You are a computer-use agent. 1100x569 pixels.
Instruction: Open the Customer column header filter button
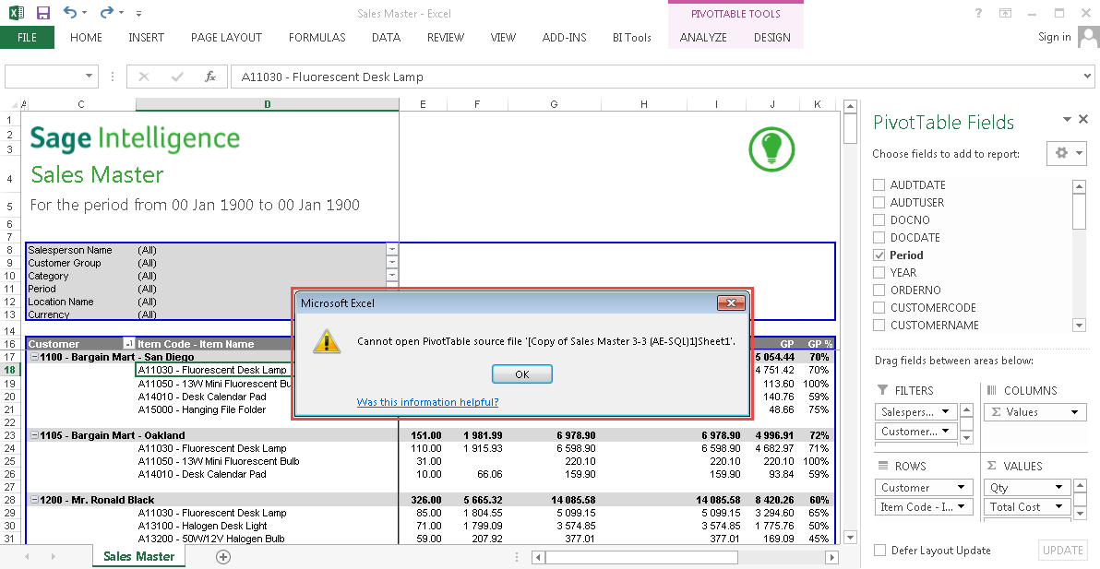pos(128,343)
